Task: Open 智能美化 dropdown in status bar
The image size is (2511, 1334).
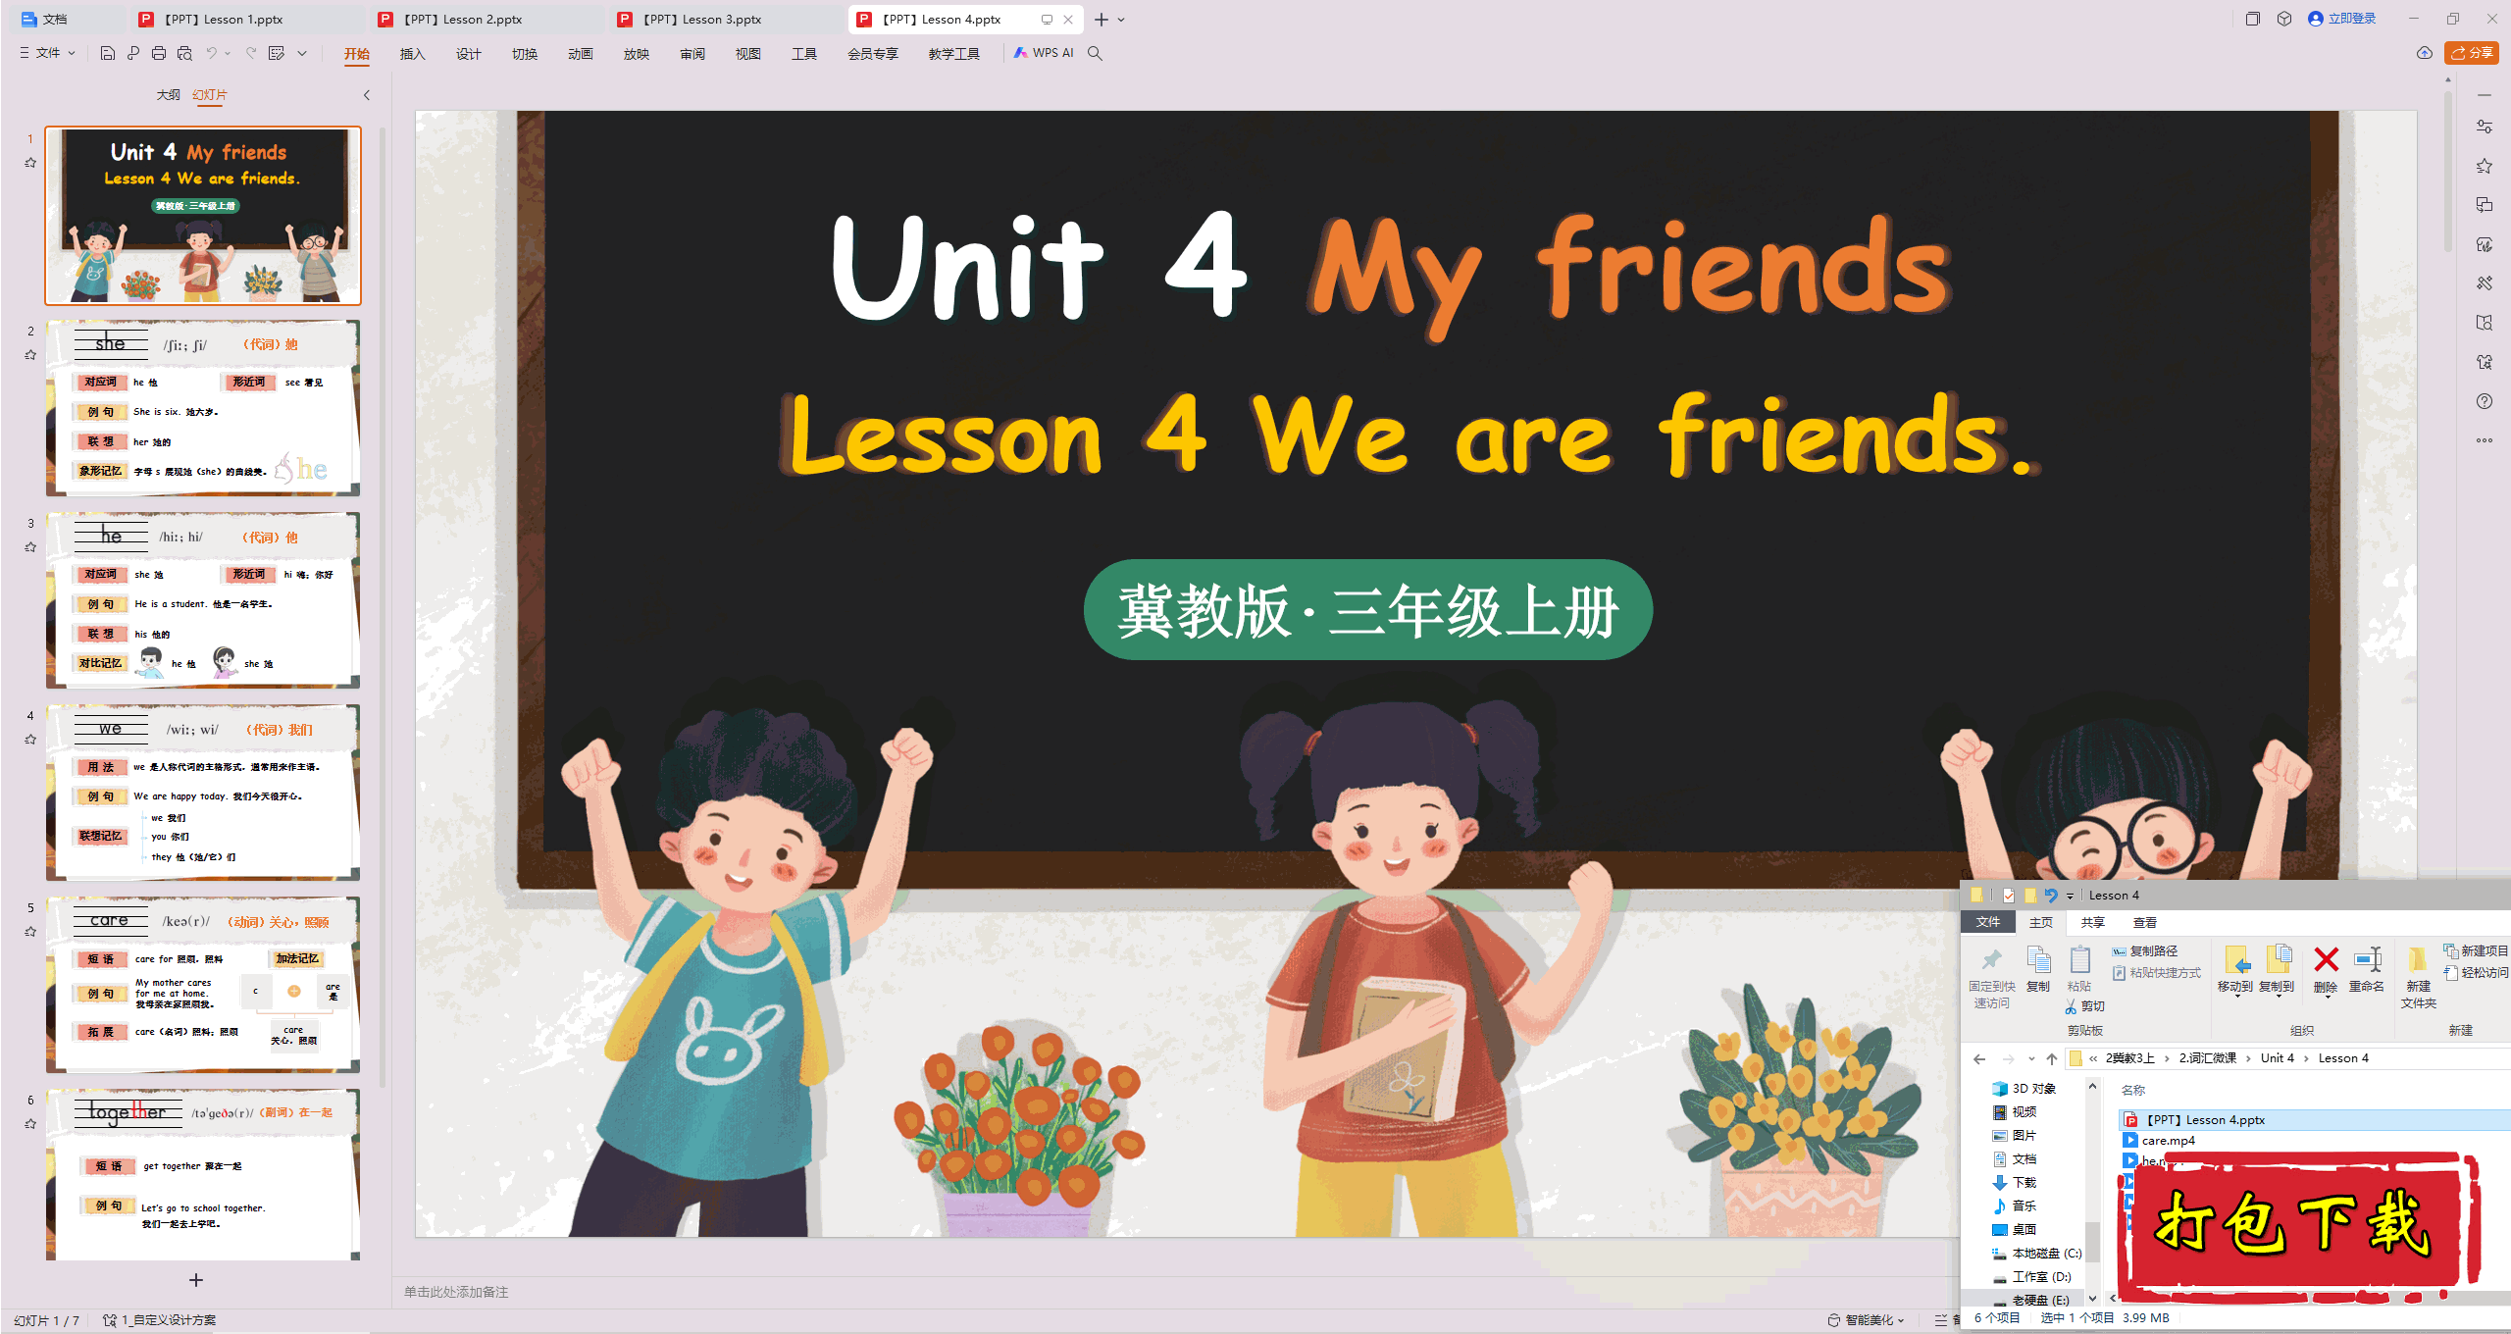Action: click(x=1867, y=1320)
